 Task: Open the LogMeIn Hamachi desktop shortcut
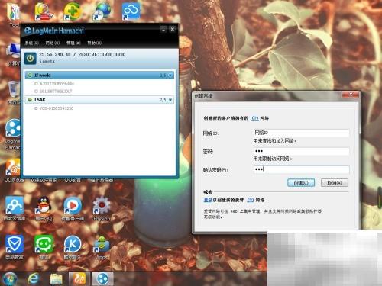(13, 133)
